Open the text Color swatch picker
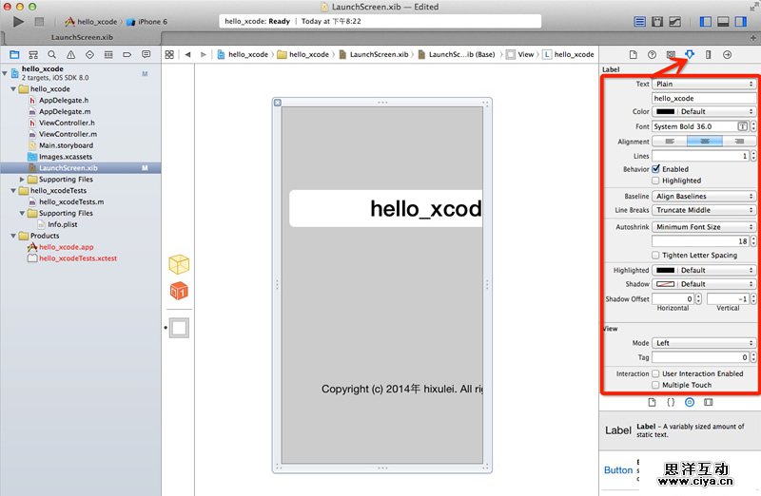This screenshot has height=496, width=761. click(x=667, y=111)
